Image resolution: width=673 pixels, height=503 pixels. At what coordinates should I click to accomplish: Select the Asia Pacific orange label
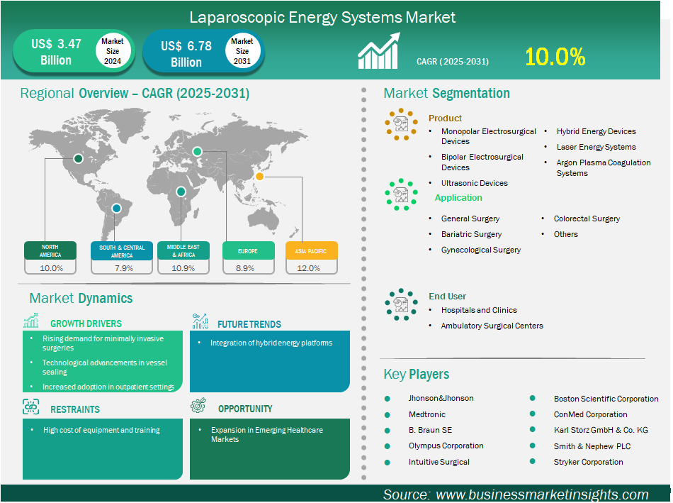click(311, 250)
